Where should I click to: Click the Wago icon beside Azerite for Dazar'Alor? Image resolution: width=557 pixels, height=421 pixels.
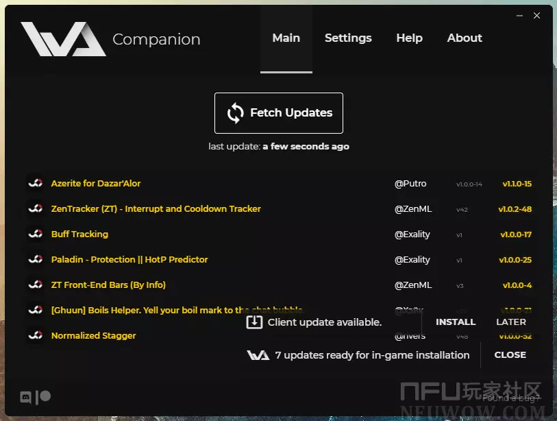pos(35,184)
